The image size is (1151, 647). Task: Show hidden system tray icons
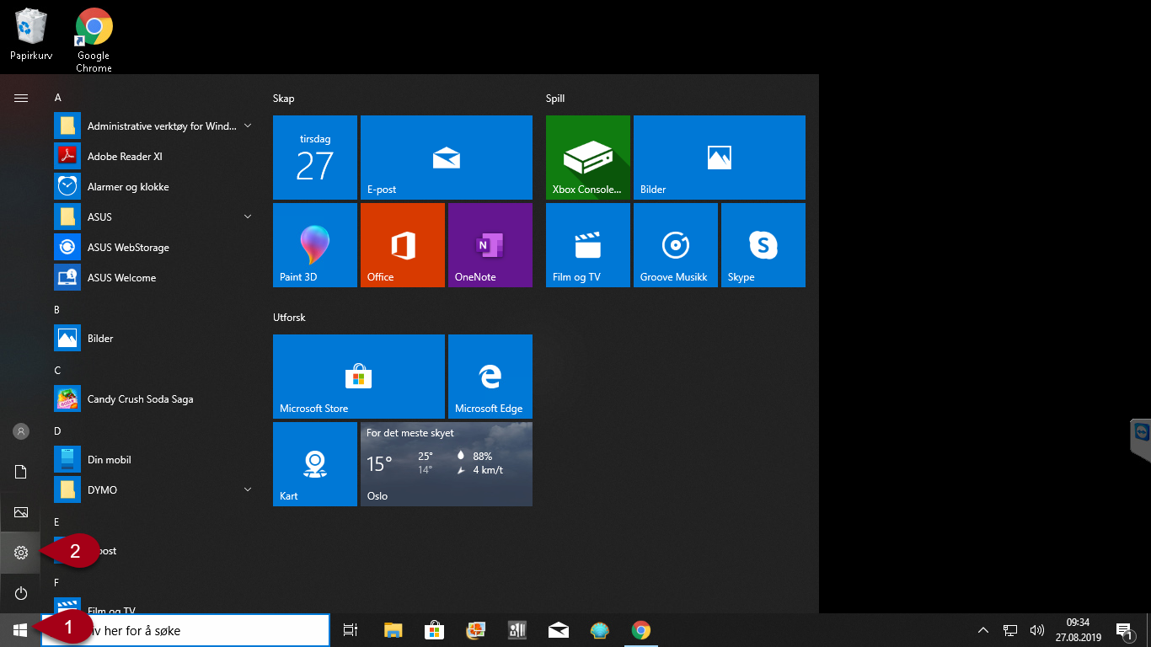983,630
